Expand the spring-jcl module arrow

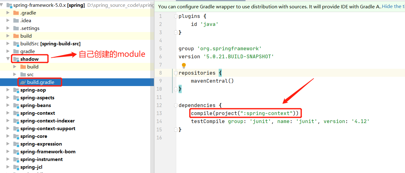[x=8, y=167]
